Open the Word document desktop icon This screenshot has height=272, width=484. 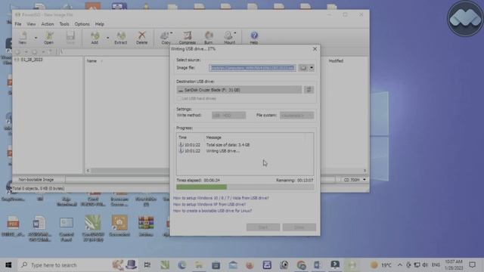click(39, 228)
